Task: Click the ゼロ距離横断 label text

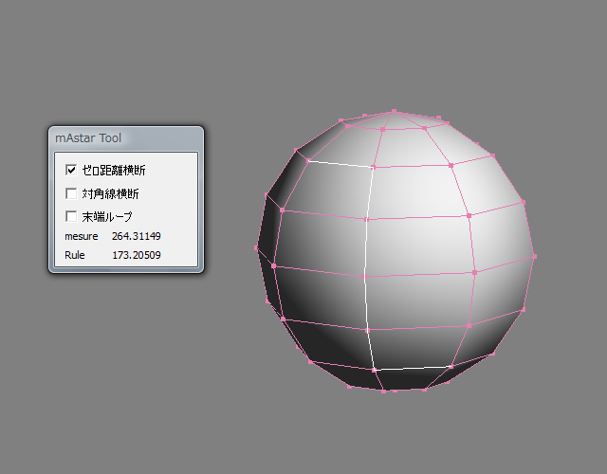Action: click(114, 171)
